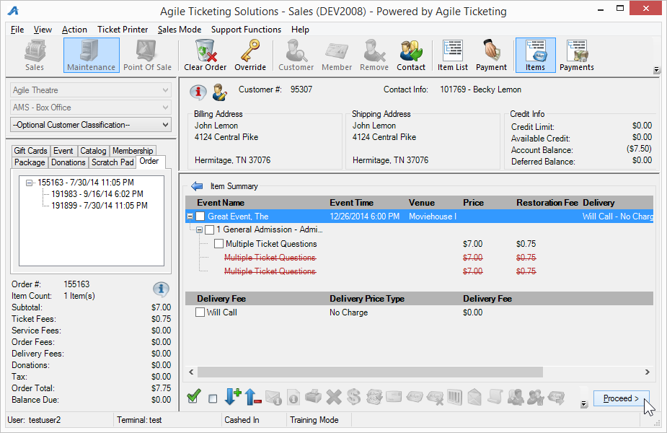
Task: Switch to the Catalog tab
Action: (x=93, y=151)
